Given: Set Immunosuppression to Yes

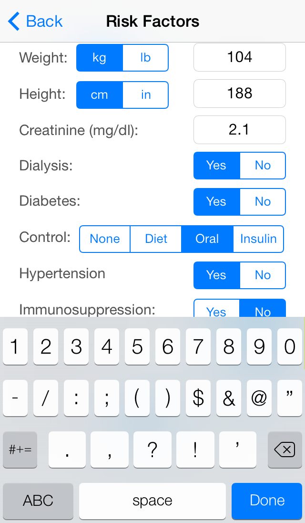Looking at the screenshot, I should coord(216,310).
